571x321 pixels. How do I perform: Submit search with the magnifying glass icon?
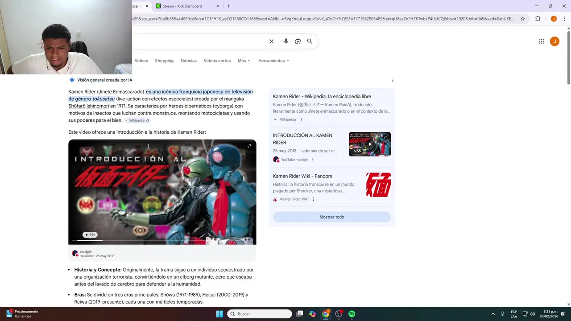pos(310,41)
